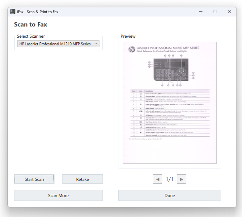
Task: Click the Preview panel label
Action: 128,36
